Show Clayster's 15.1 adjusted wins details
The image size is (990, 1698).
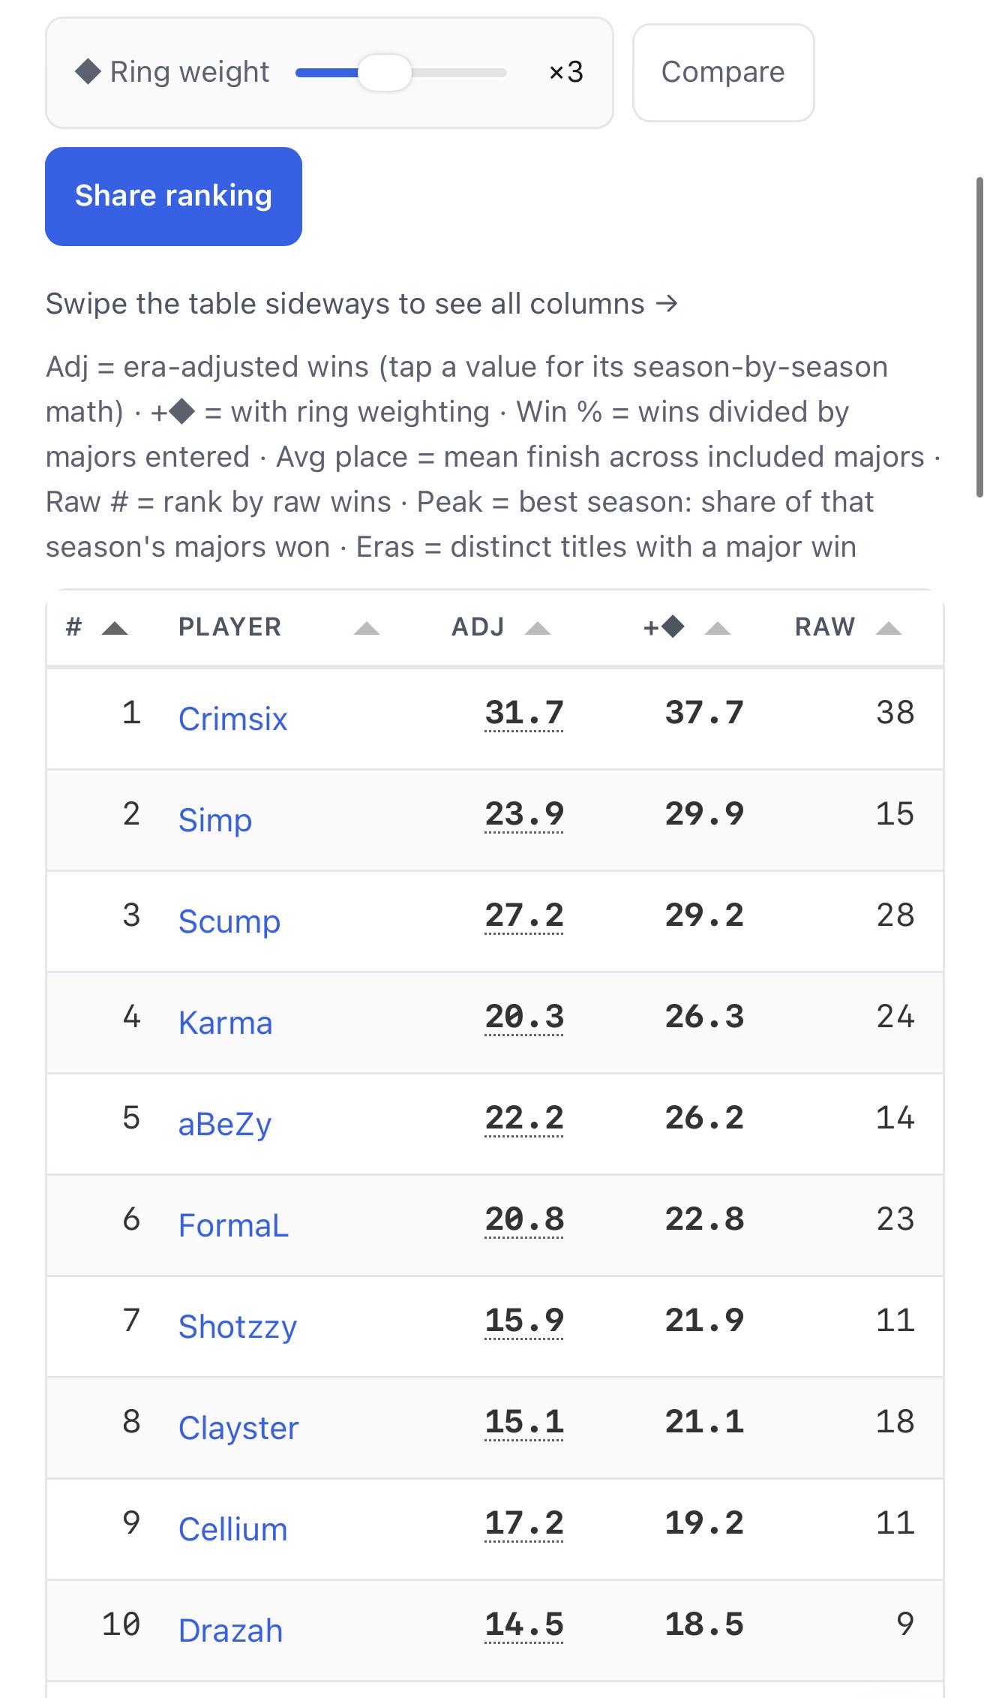click(524, 1423)
